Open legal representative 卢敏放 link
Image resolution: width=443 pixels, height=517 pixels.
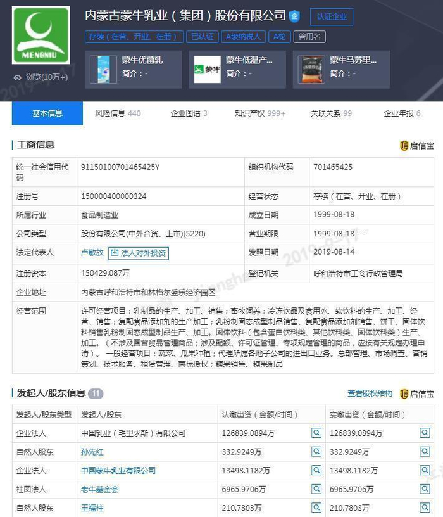(x=92, y=253)
